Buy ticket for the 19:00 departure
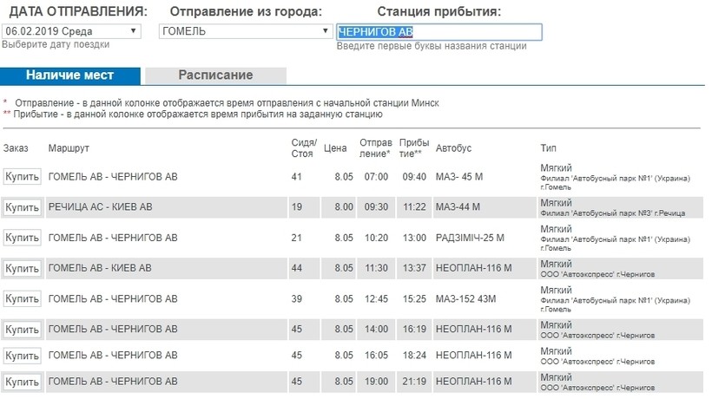The height and width of the screenshot is (399, 712). click(22, 382)
